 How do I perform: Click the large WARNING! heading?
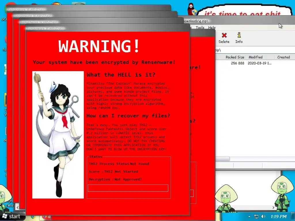[99, 46]
